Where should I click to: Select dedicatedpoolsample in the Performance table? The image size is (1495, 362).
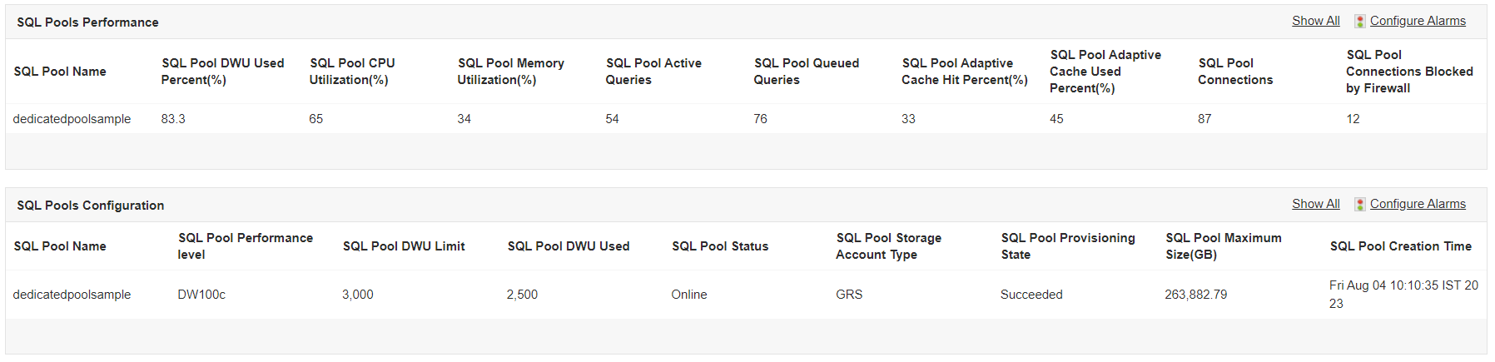pos(72,119)
